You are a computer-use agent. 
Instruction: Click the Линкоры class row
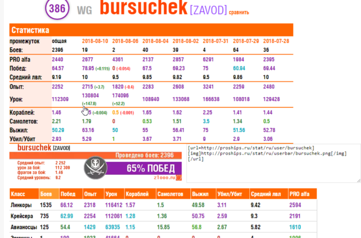click(x=21, y=205)
